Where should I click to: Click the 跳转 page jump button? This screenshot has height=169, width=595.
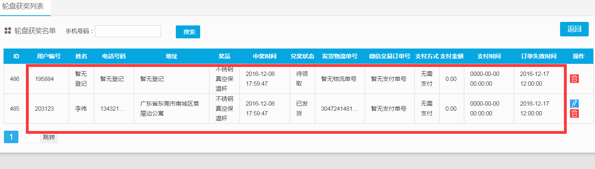tap(49, 137)
